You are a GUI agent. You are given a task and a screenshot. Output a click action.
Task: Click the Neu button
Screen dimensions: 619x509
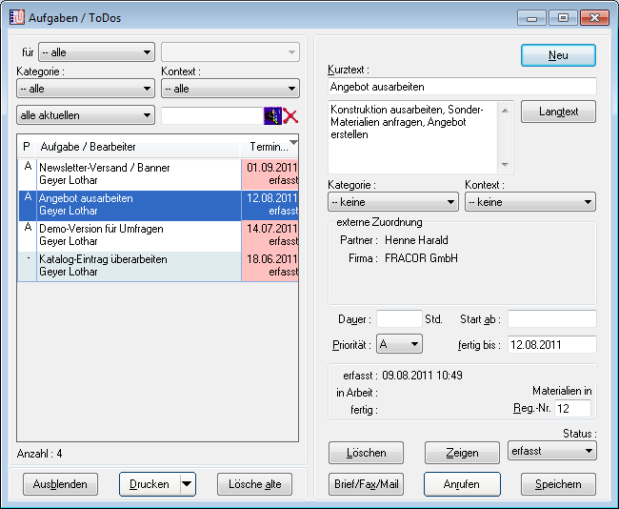[558, 55]
